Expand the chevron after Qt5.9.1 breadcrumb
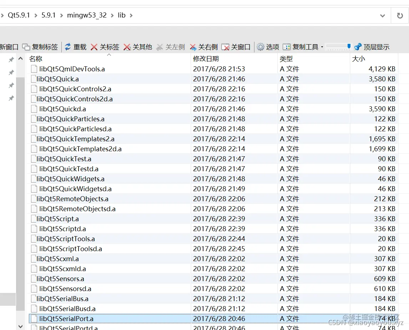 click(36, 15)
